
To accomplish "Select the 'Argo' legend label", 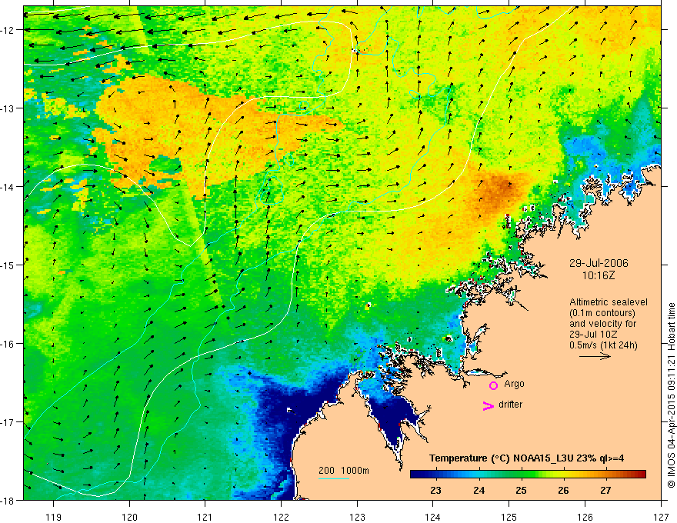I will (x=514, y=384).
